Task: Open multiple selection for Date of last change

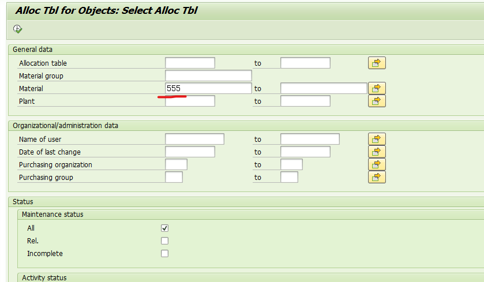Action: pos(377,152)
